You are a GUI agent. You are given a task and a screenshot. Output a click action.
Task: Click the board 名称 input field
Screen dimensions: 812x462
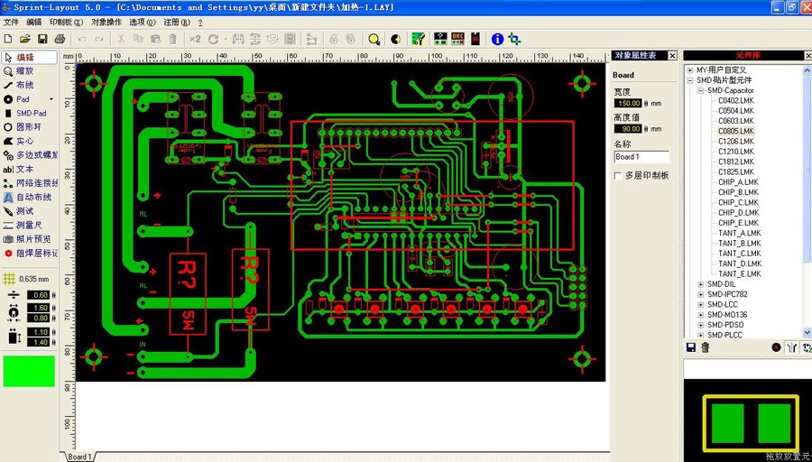(641, 157)
